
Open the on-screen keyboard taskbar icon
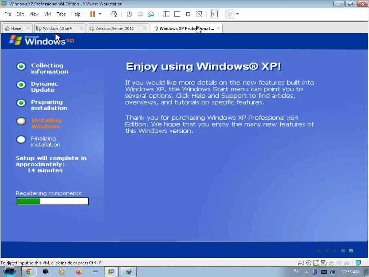click(x=95, y=272)
